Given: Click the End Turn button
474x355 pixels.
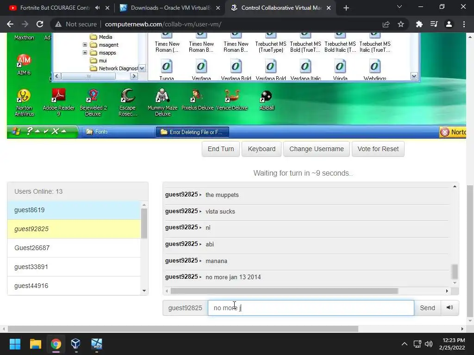Looking at the screenshot, I should click(x=221, y=149).
